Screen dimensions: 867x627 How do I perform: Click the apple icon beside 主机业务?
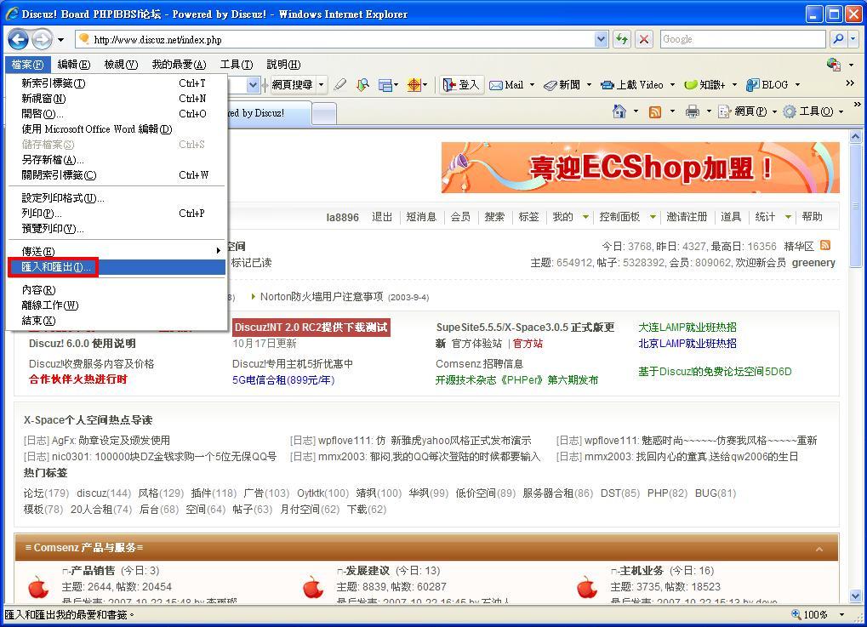point(587,587)
